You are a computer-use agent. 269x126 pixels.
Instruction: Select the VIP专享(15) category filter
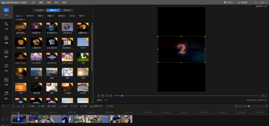20,20
